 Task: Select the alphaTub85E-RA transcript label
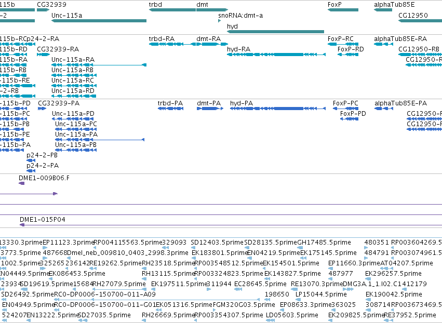pos(400,39)
